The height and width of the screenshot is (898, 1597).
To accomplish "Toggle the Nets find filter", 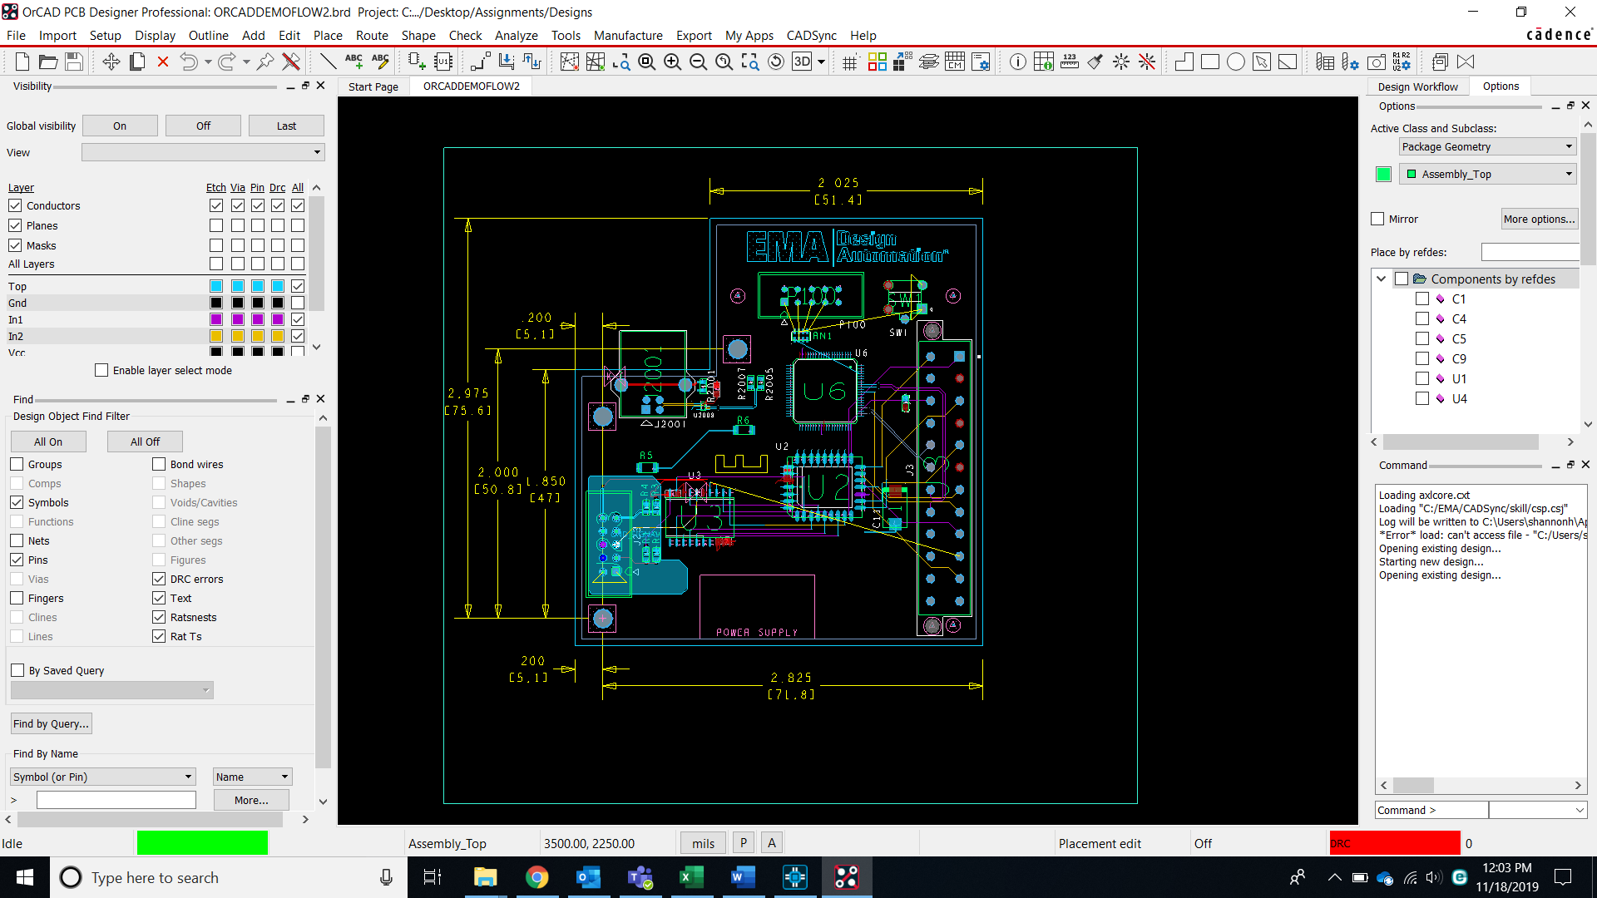I will coord(17,540).
